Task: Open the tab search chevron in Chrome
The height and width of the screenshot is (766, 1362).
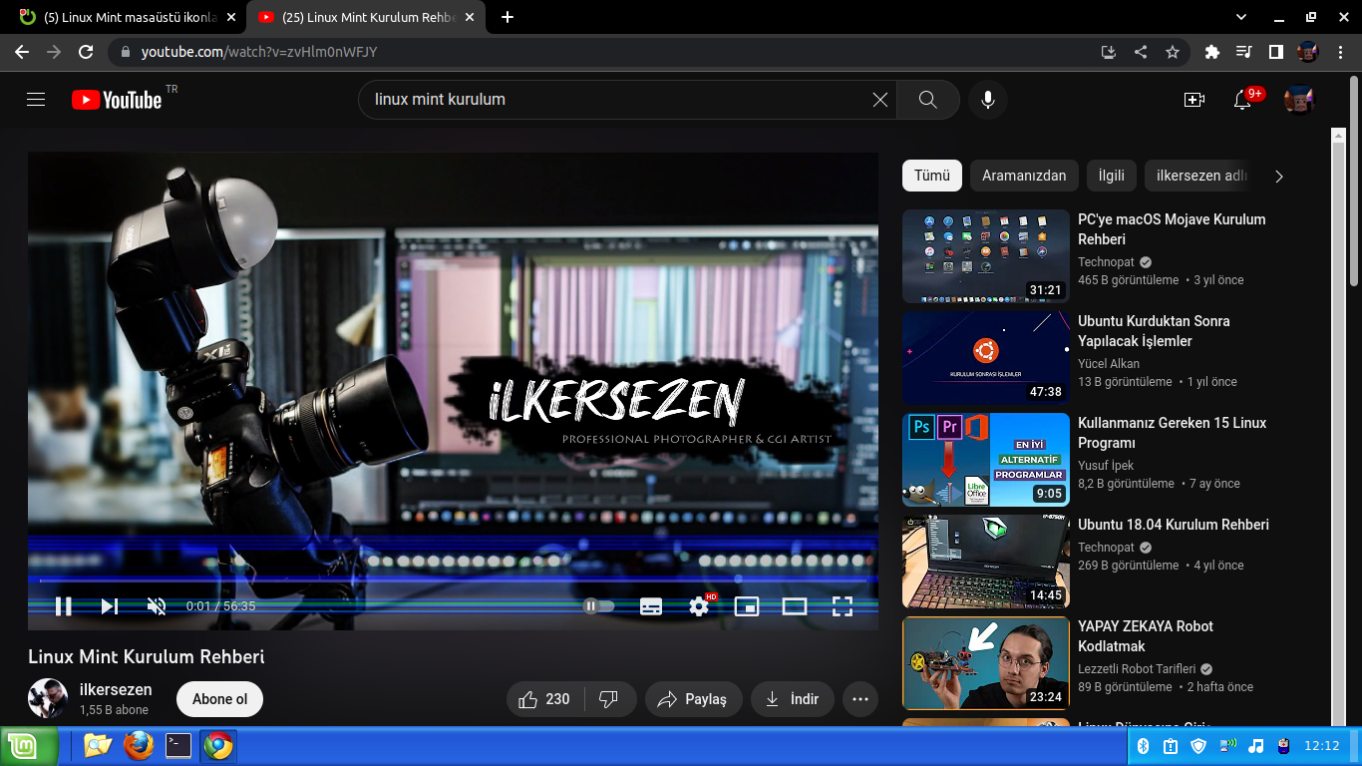Action: click(x=1240, y=17)
